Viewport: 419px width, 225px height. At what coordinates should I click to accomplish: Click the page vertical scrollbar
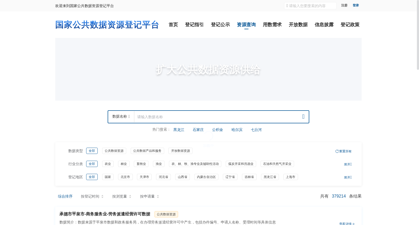[x=418, y=35]
